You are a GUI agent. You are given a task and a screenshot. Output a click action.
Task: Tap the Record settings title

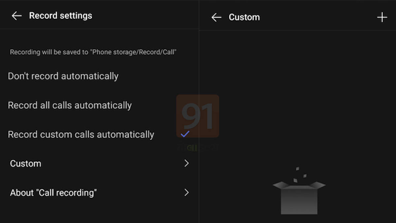[x=60, y=16]
